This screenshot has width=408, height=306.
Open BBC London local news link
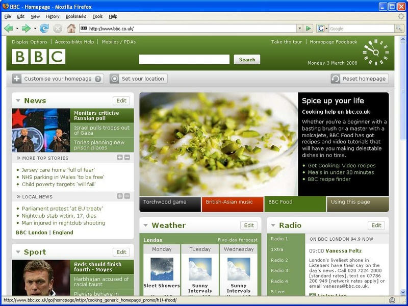(32, 233)
